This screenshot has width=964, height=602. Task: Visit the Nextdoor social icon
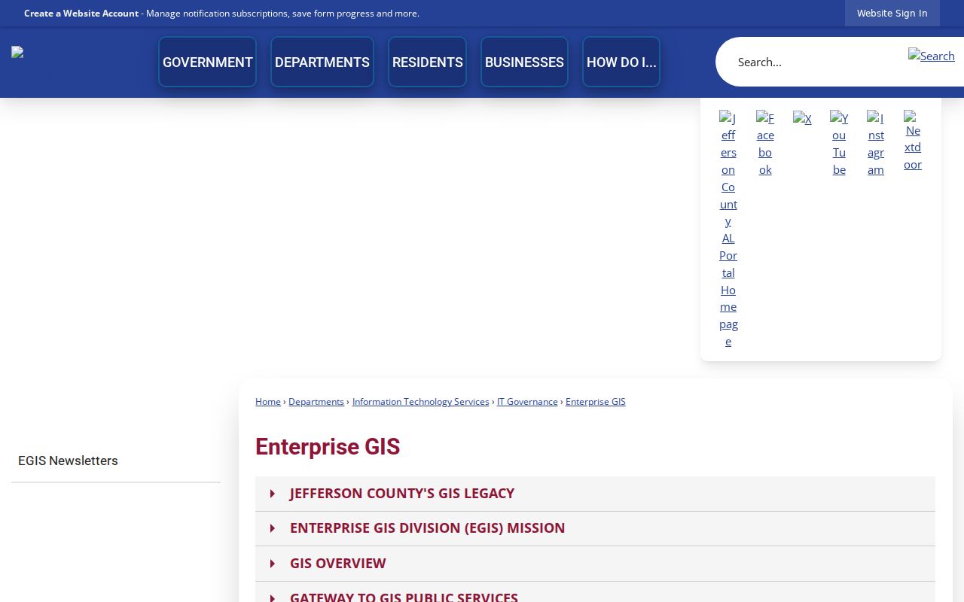click(x=913, y=141)
